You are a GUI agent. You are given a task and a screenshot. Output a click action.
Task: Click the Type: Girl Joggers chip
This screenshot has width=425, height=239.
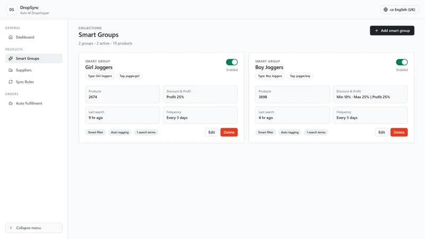click(x=100, y=76)
